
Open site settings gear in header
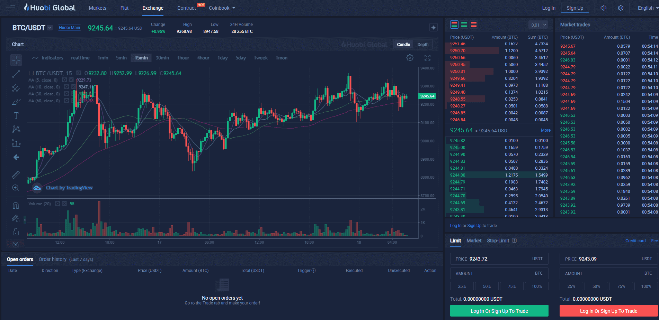[x=621, y=8]
